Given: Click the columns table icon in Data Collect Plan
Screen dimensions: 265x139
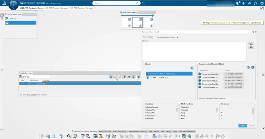Looking at the screenshot, I should coord(134,77).
